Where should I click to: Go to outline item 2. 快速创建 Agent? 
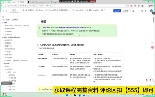(x=9, y=29)
